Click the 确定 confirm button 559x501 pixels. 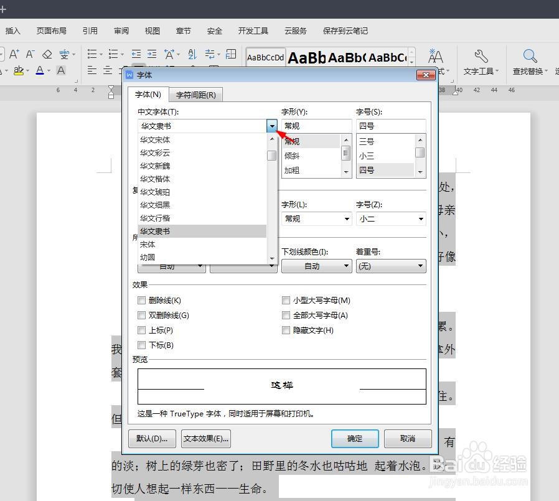click(354, 439)
